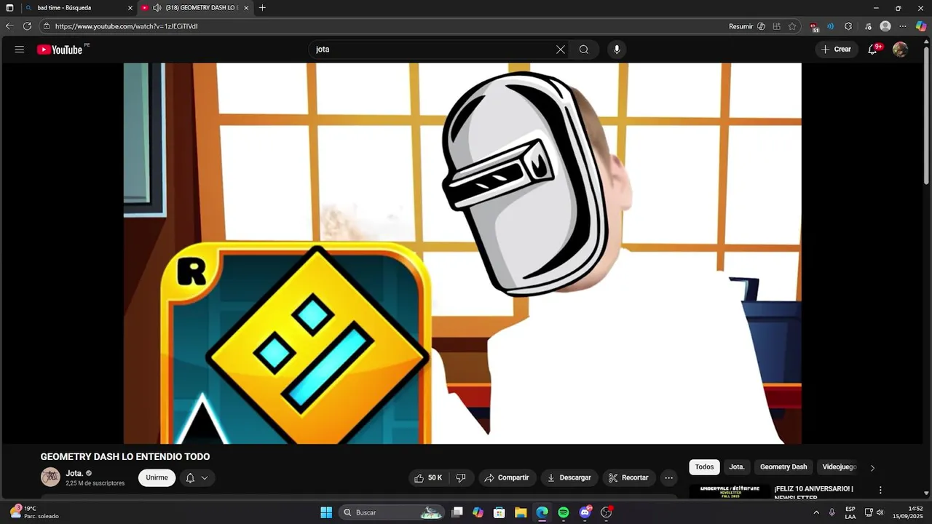Click on the video player area
Screen dimensions: 932x524
coord(462,253)
